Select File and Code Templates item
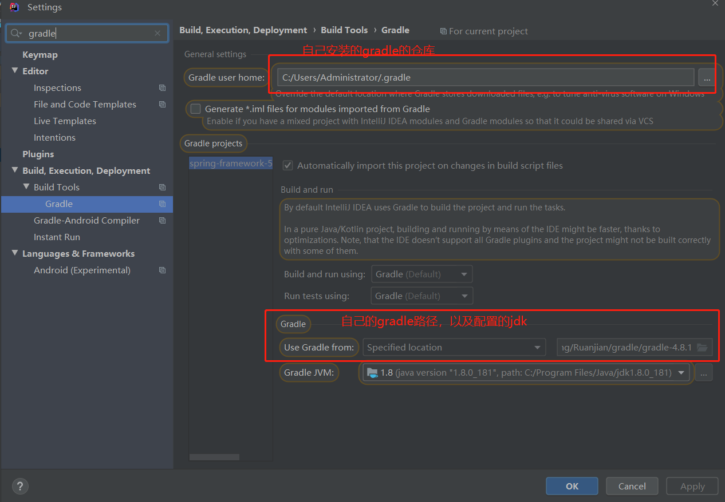Image resolution: width=725 pixels, height=502 pixels. (x=85, y=105)
